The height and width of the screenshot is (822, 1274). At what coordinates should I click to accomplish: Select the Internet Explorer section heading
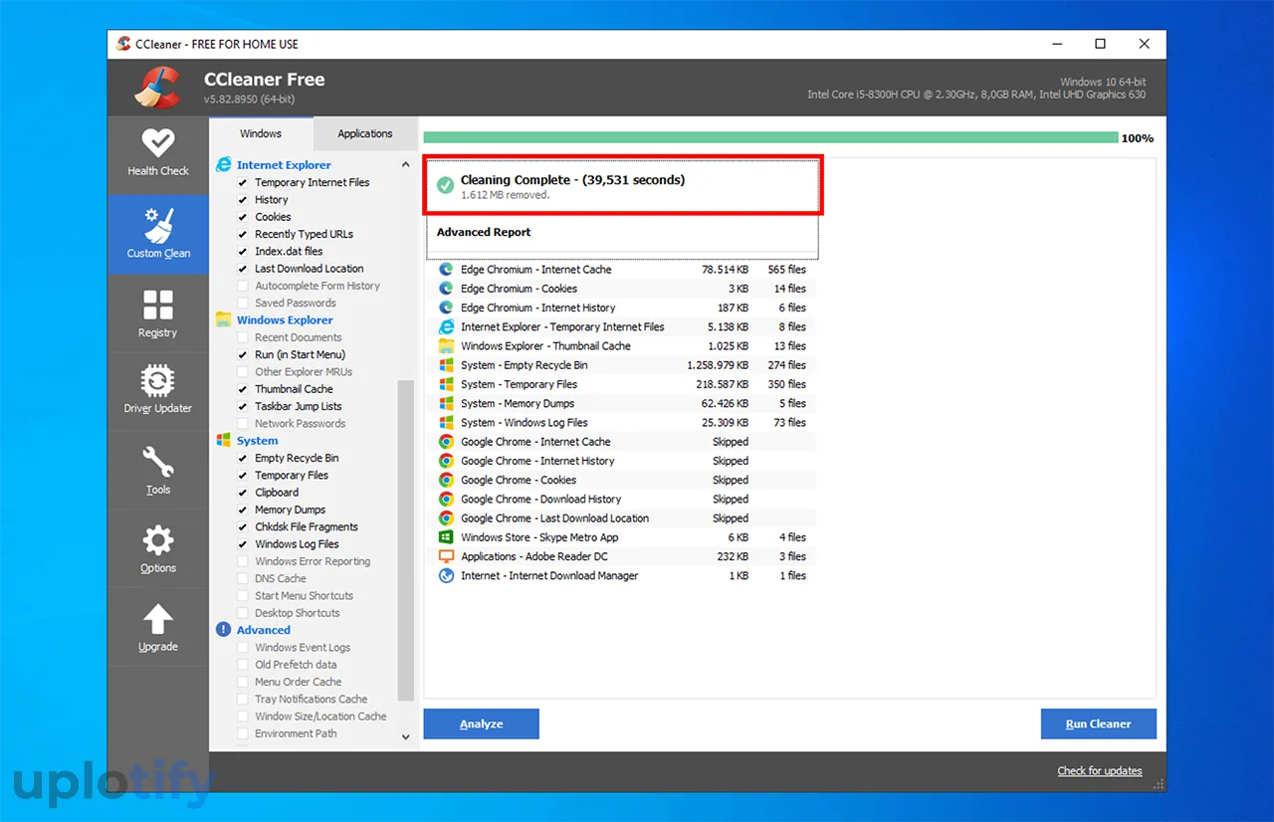(284, 165)
